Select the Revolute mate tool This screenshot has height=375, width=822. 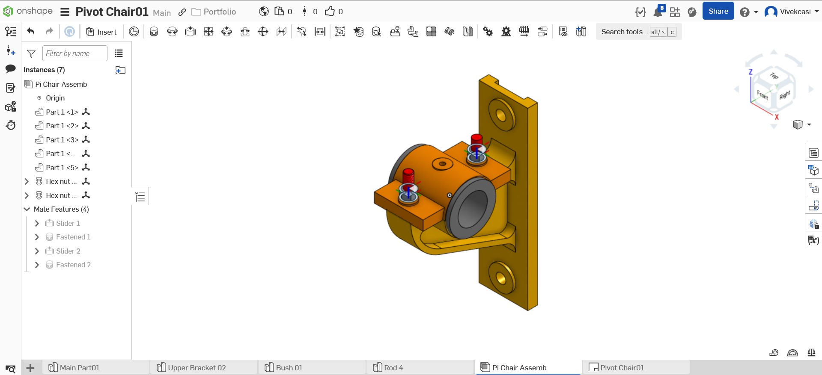coord(172,32)
